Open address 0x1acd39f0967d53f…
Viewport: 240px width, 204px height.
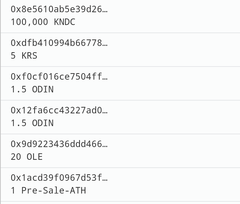[59, 178]
